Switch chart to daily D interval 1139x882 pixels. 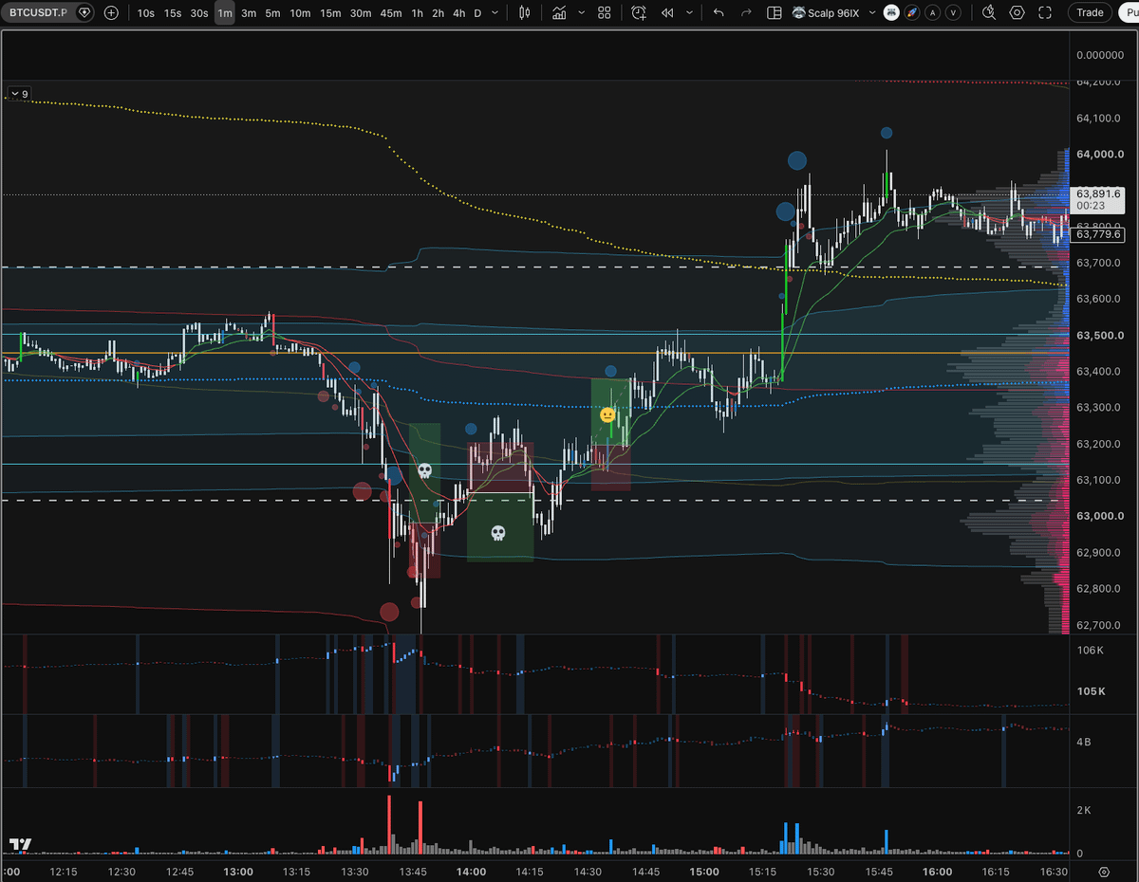click(477, 12)
